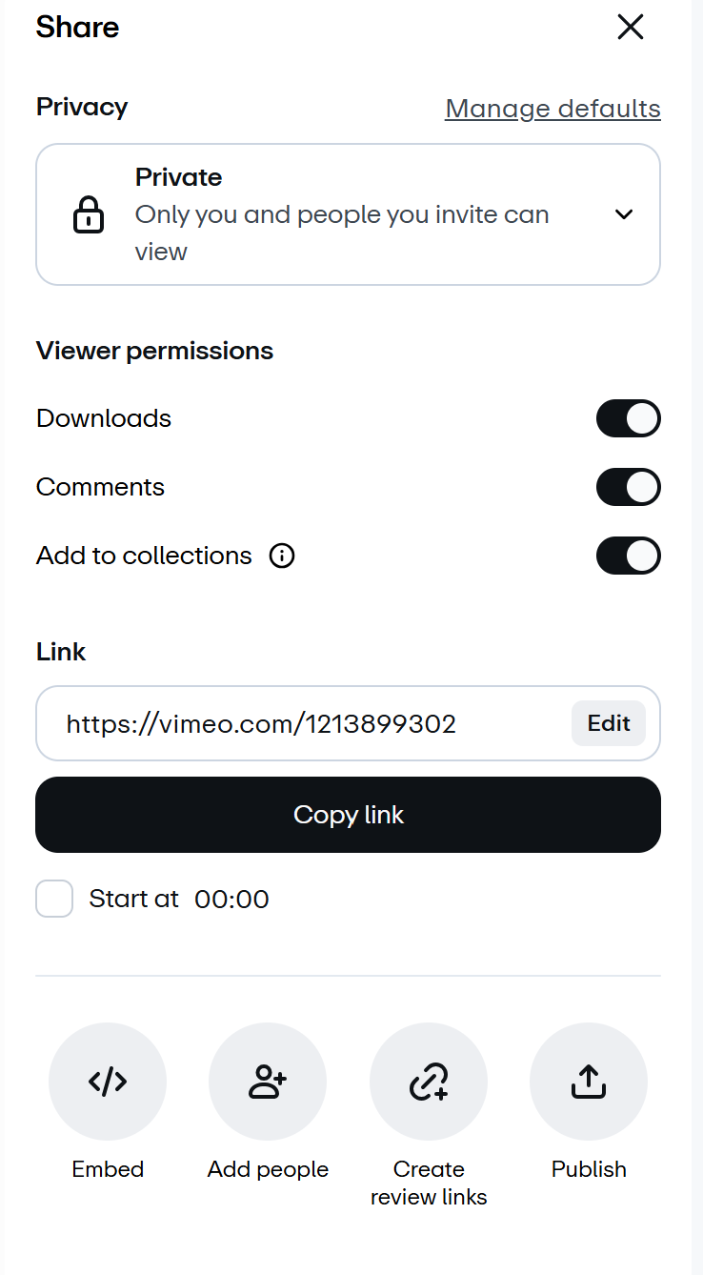
Task: Click the lock icon in Privacy box
Action: (89, 214)
